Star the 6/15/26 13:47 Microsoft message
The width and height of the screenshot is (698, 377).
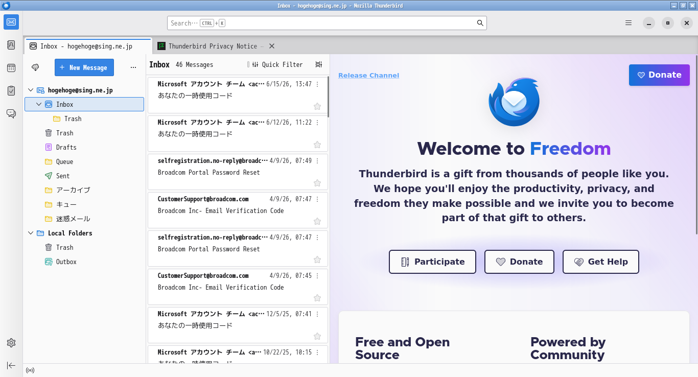pyautogui.click(x=317, y=106)
